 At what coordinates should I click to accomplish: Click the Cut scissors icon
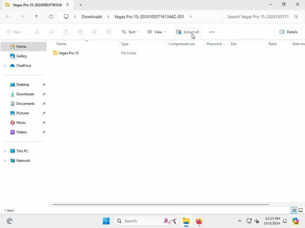pos(37,32)
